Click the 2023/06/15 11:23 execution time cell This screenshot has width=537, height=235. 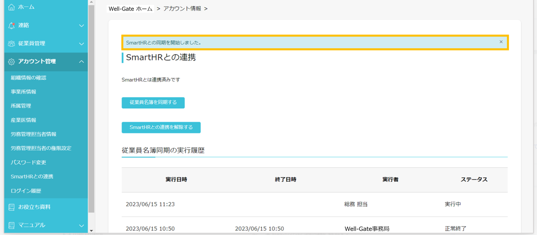150,204
